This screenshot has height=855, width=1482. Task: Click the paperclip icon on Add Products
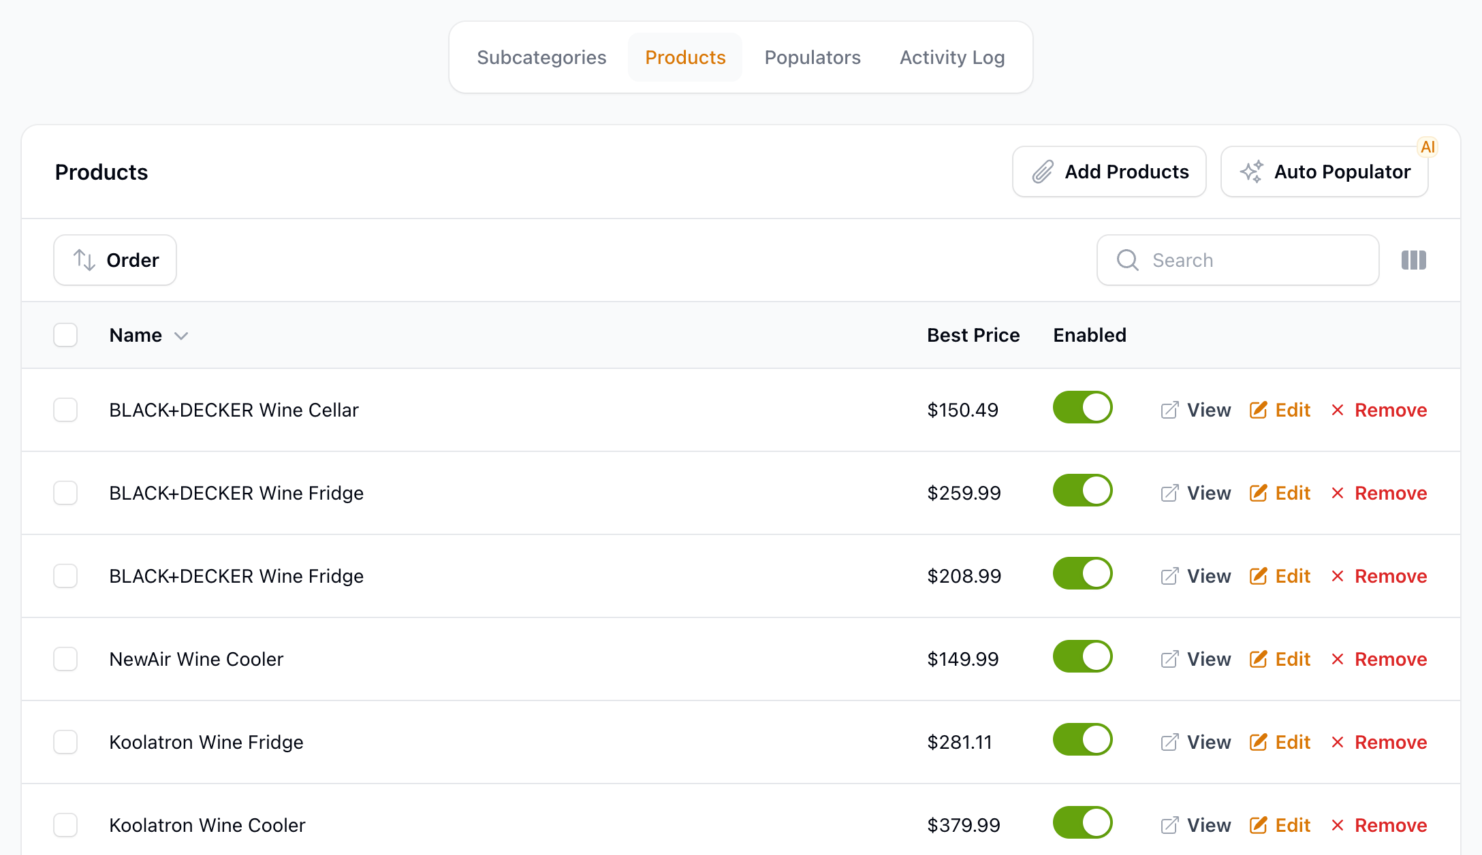point(1043,172)
